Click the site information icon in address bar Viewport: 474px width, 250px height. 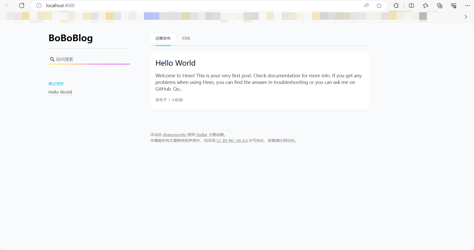(39, 6)
